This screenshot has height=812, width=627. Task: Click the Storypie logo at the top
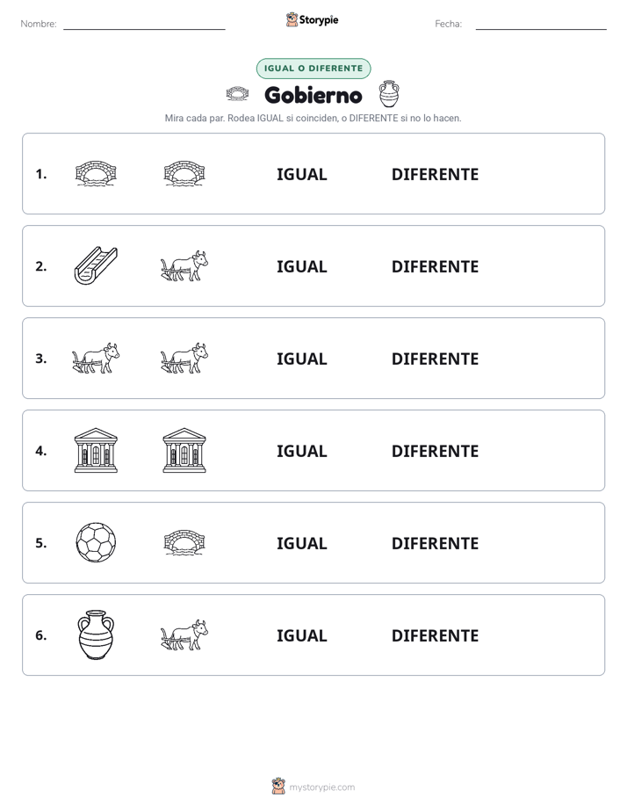tap(312, 19)
